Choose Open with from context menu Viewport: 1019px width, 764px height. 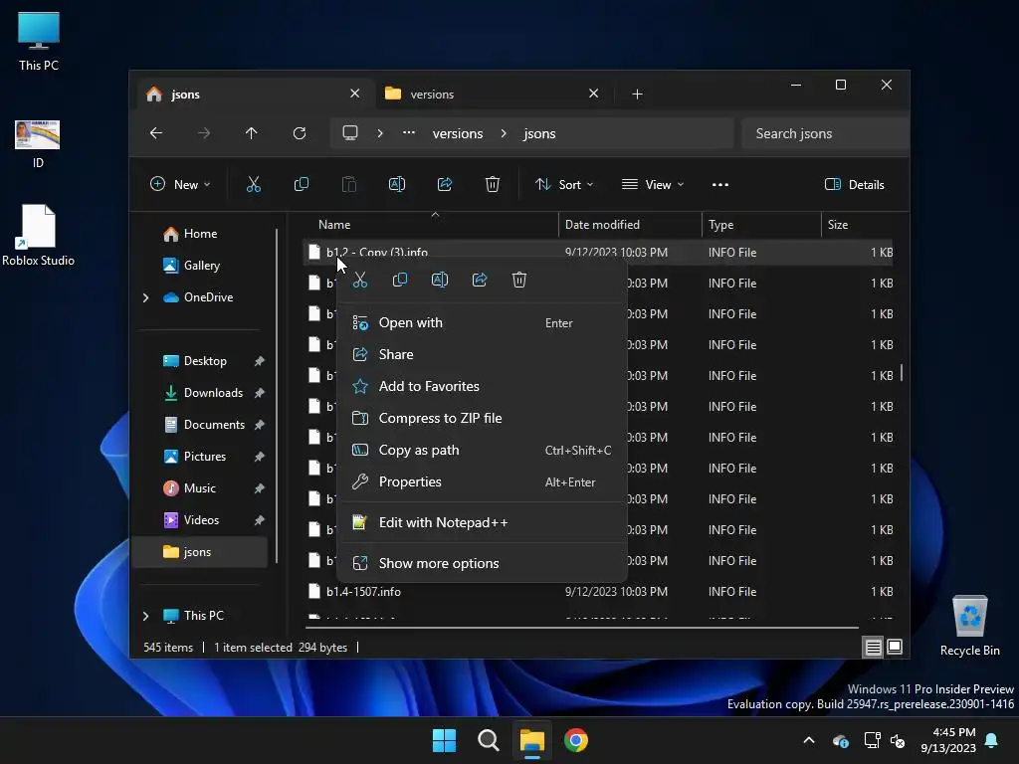point(483,323)
